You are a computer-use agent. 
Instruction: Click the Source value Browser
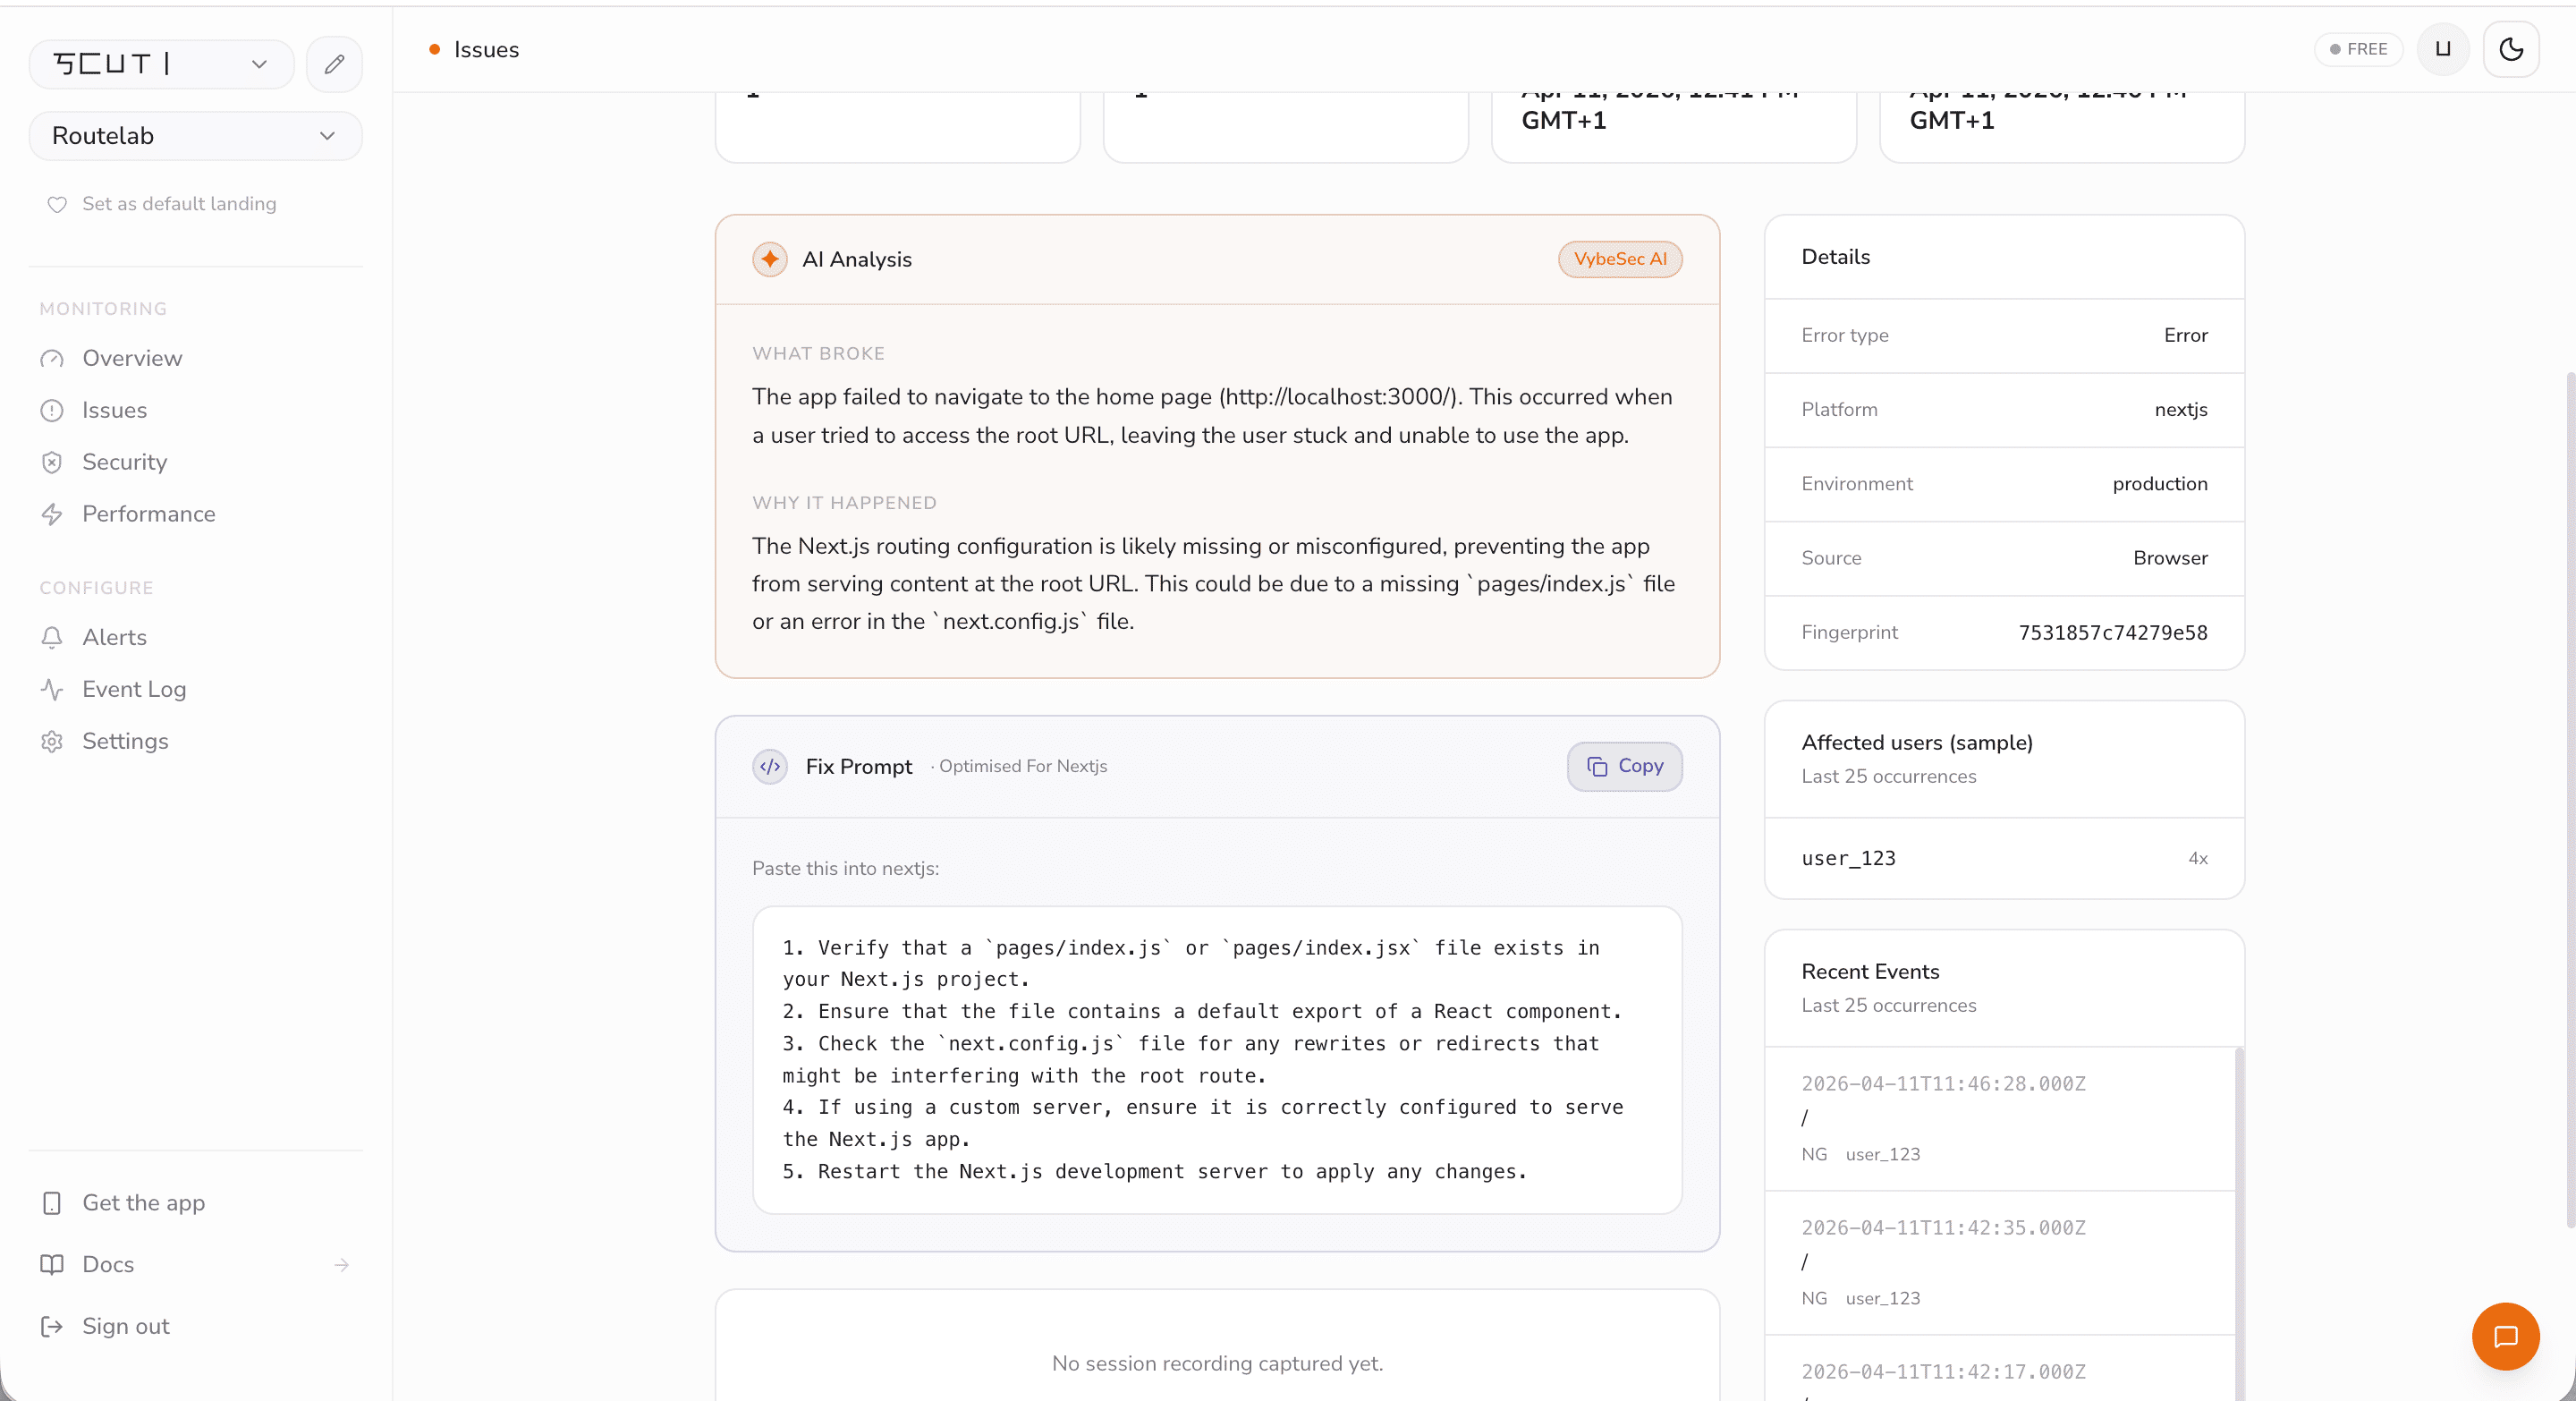pos(2170,558)
